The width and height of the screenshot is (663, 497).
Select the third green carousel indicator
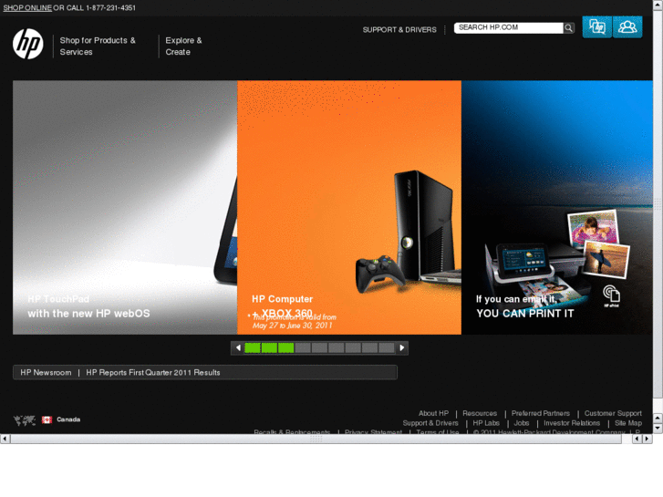pos(285,348)
